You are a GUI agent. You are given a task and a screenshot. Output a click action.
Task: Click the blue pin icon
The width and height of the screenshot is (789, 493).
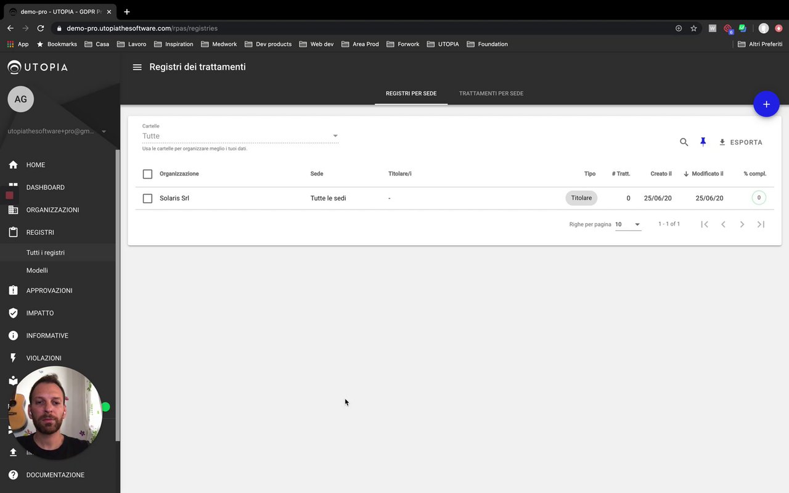[703, 142]
